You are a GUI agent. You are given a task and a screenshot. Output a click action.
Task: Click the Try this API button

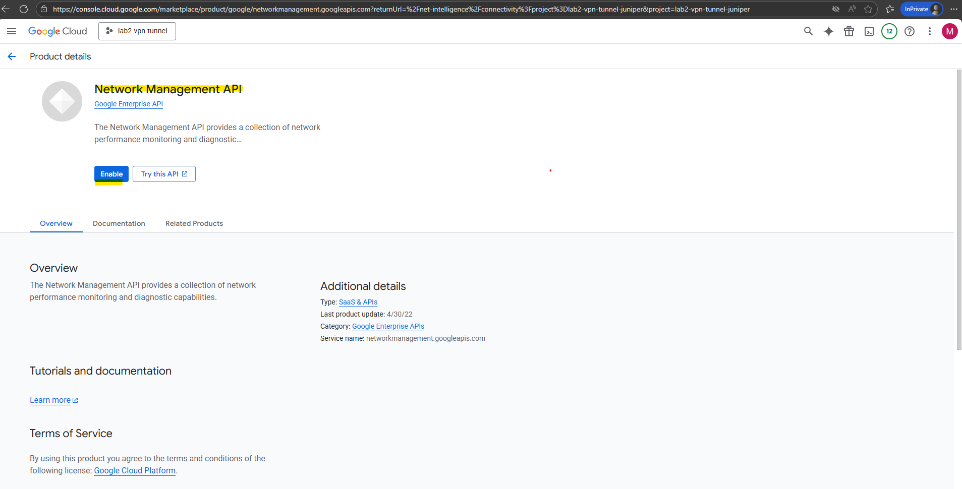[164, 174]
